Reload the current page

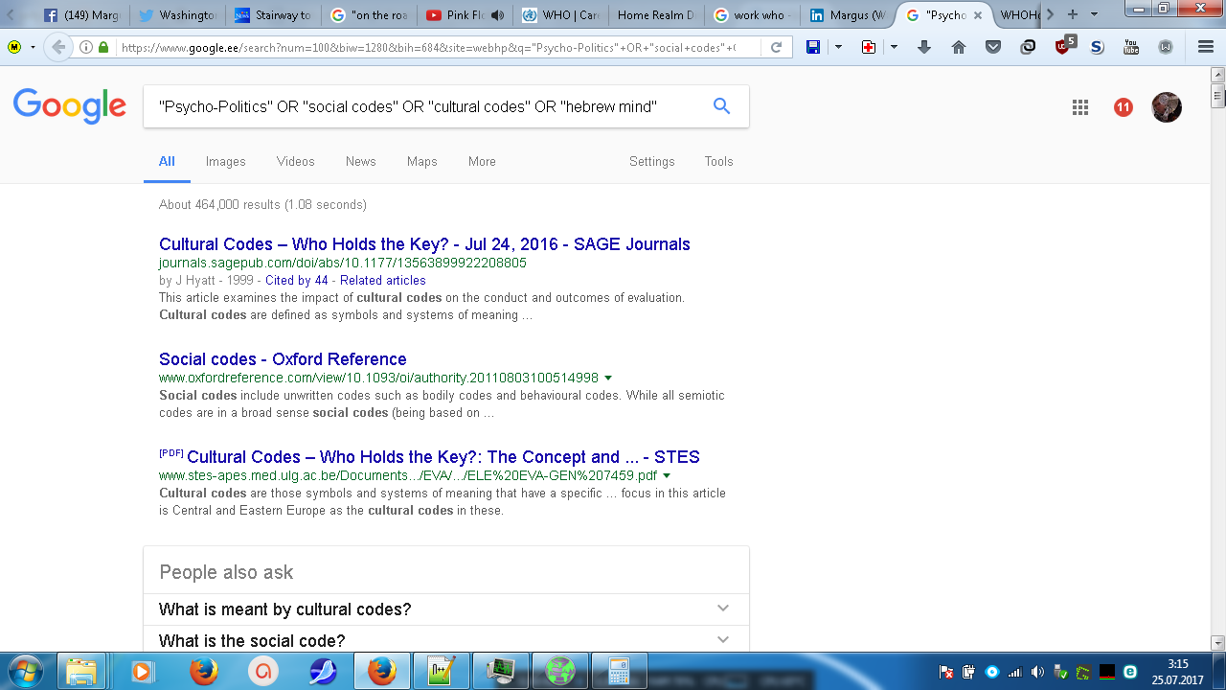(777, 47)
